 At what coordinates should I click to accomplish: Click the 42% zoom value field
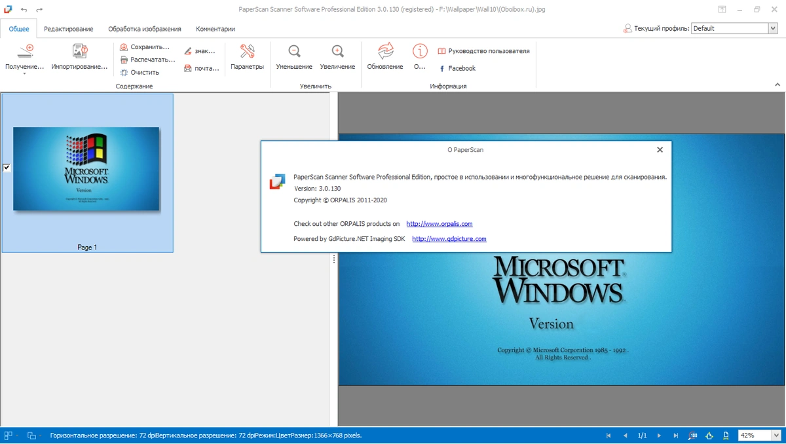pyautogui.click(x=755, y=435)
